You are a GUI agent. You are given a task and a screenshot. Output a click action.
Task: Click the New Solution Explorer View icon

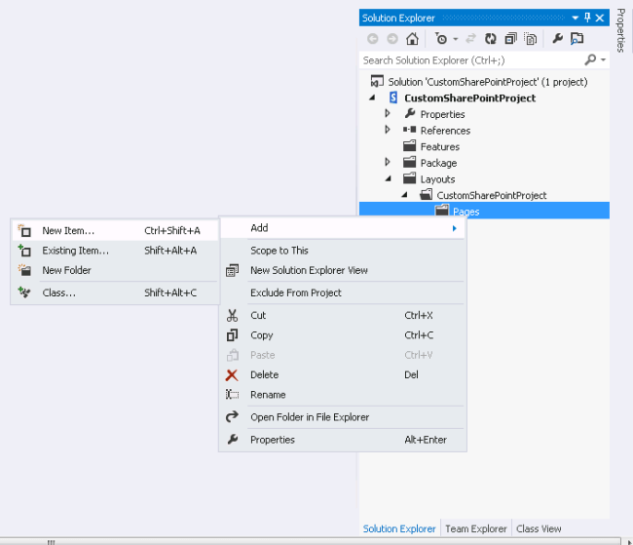[x=232, y=270]
